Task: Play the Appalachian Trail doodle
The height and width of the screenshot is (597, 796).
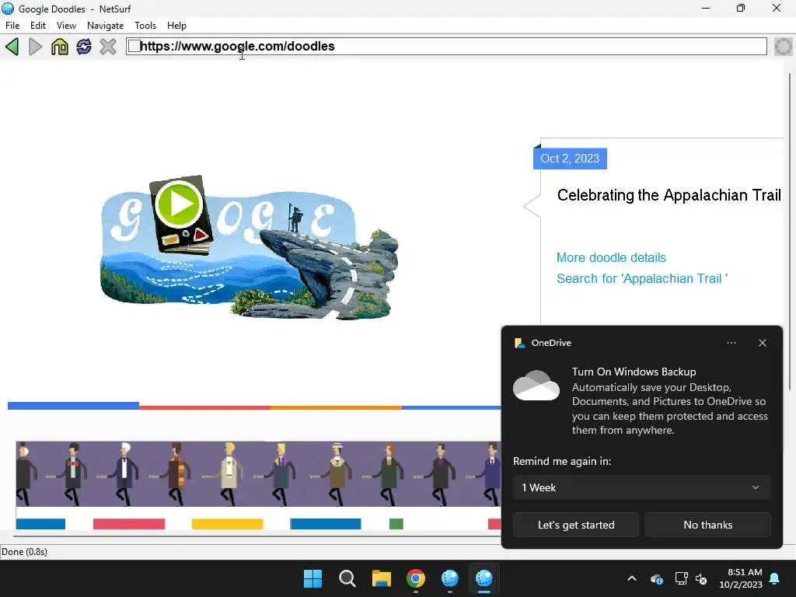Action: pyautogui.click(x=179, y=204)
